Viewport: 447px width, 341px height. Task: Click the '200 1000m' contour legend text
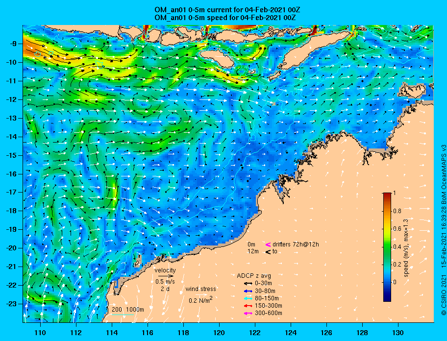(x=128, y=310)
